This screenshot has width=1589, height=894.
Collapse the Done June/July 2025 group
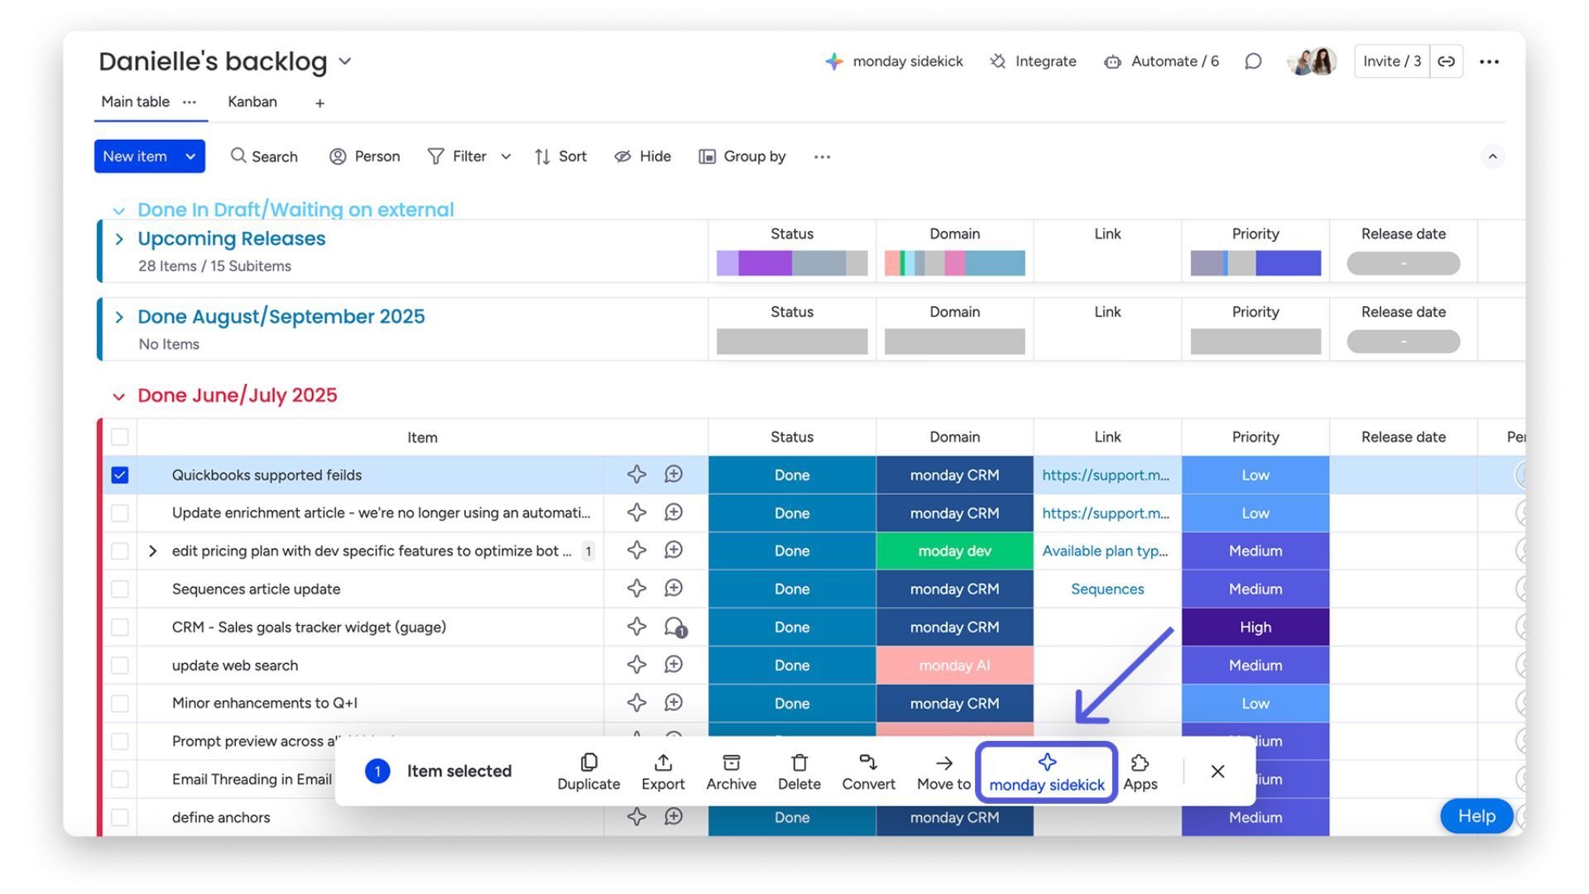tap(118, 397)
